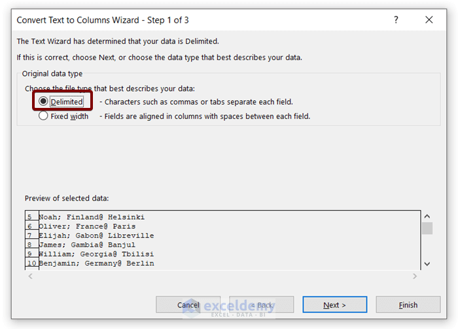Select preview row 'James; Gambia@ Banjul'

coord(87,245)
